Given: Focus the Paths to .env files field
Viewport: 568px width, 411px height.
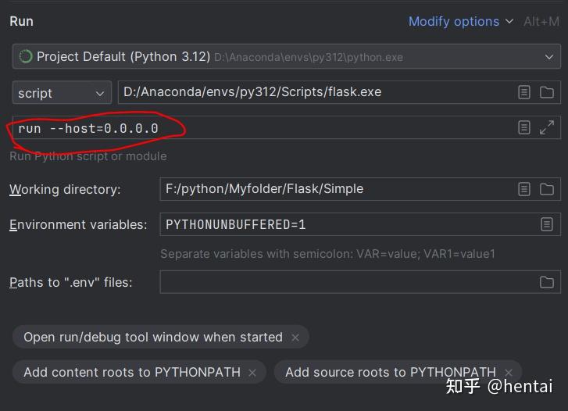Looking at the screenshot, I should [344, 282].
